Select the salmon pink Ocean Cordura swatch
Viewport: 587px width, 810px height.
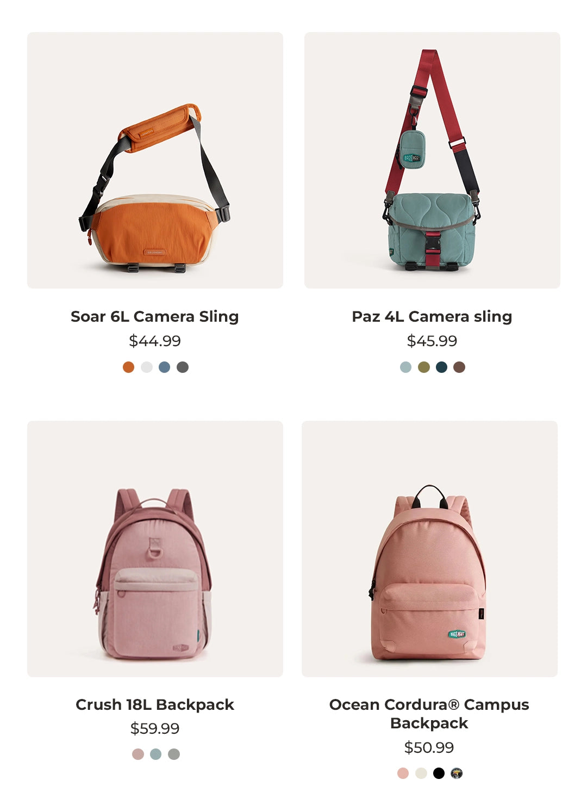point(403,773)
